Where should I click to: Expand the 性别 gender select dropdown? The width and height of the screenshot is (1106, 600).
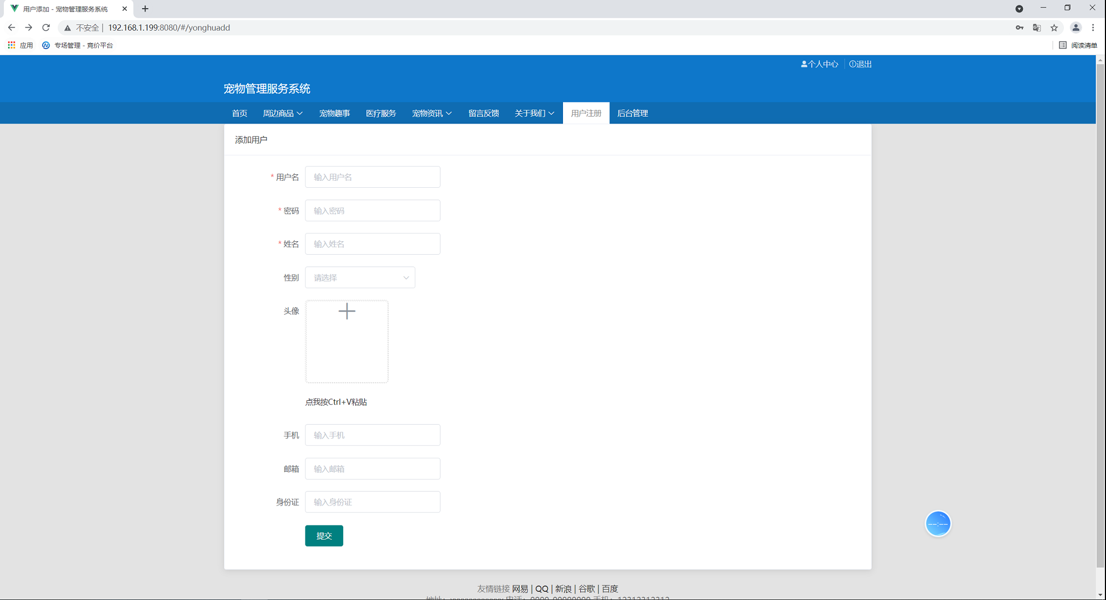(360, 277)
